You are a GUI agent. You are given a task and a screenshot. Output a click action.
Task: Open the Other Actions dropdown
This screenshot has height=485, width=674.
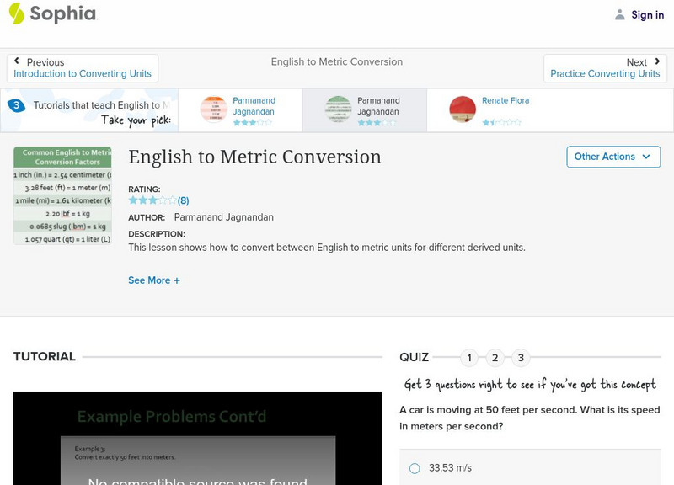(612, 157)
